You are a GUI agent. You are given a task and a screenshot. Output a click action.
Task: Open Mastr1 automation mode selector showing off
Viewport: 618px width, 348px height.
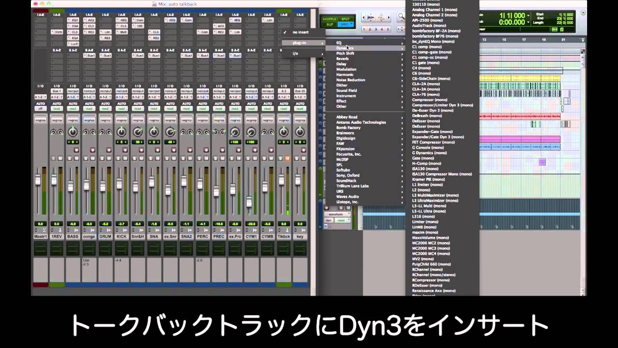coord(41,108)
